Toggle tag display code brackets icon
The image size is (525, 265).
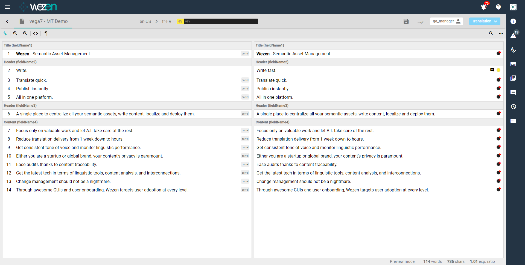[36, 33]
